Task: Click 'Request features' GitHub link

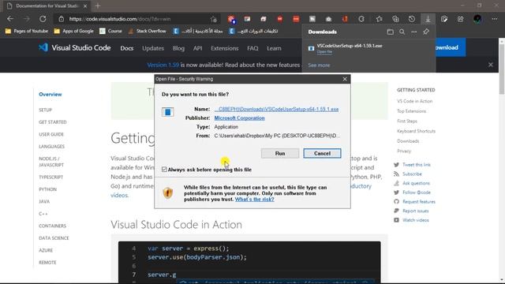Action: [x=419, y=202]
